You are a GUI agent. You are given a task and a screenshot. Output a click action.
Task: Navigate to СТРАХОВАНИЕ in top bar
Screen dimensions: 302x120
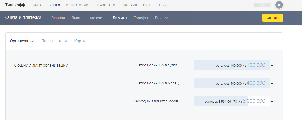[x=106, y=5]
